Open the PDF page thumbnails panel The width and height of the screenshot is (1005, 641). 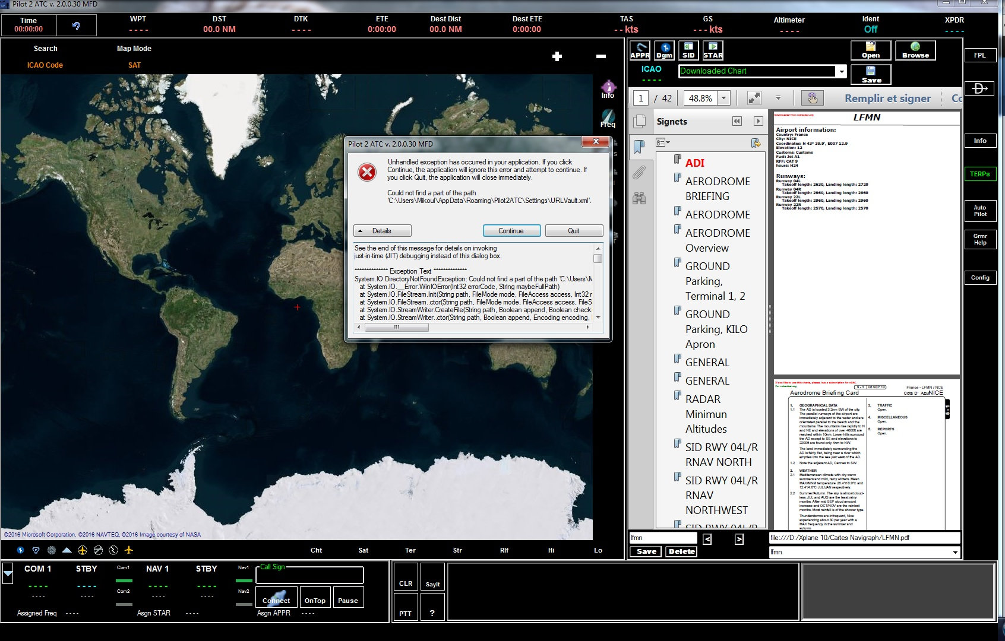coord(640,121)
